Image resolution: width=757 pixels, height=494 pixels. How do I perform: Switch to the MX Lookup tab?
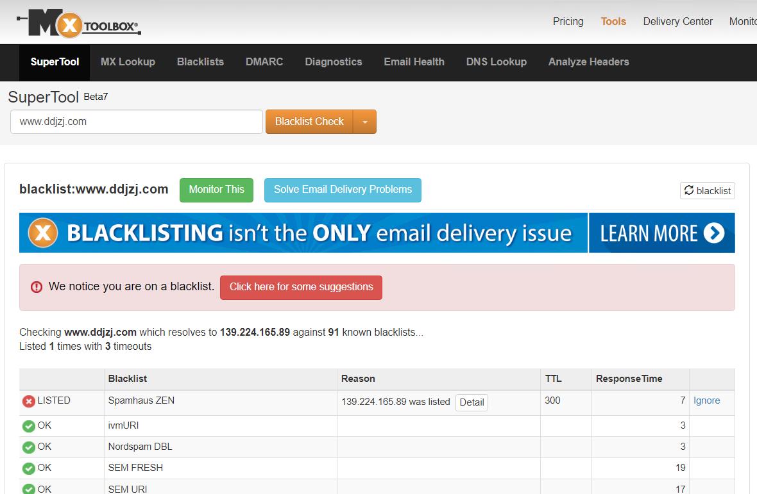click(128, 62)
